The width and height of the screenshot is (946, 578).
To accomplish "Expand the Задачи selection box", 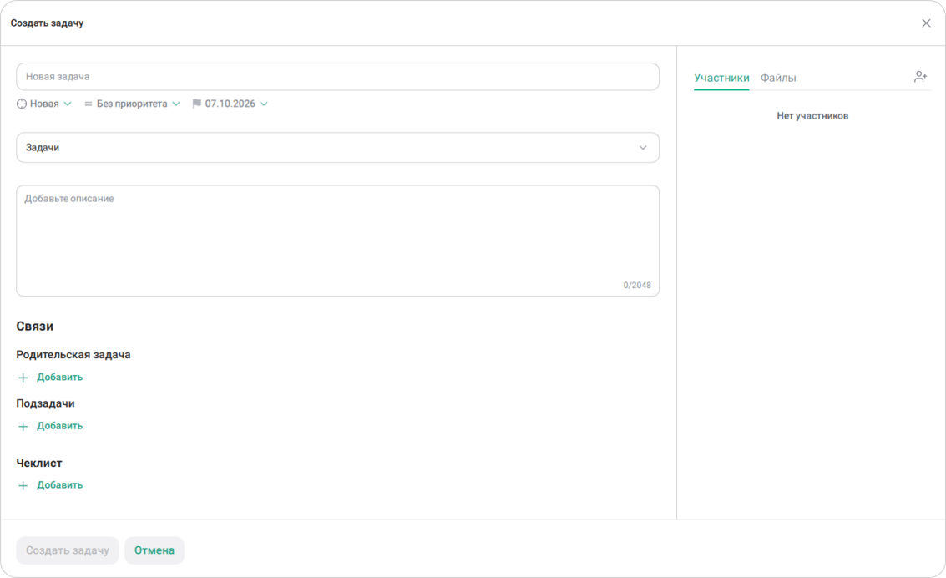I will (338, 148).
